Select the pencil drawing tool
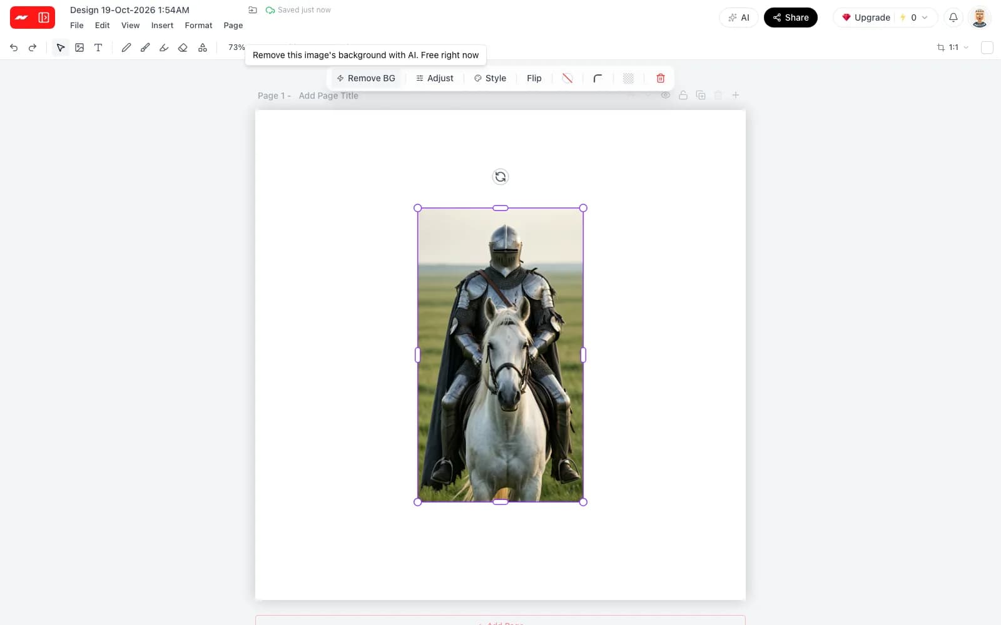This screenshot has height=625, width=1001. click(126, 47)
